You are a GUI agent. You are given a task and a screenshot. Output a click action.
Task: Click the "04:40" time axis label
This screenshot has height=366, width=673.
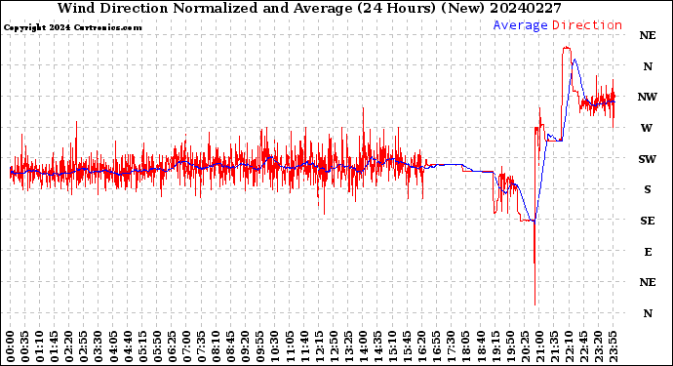(x=129, y=346)
